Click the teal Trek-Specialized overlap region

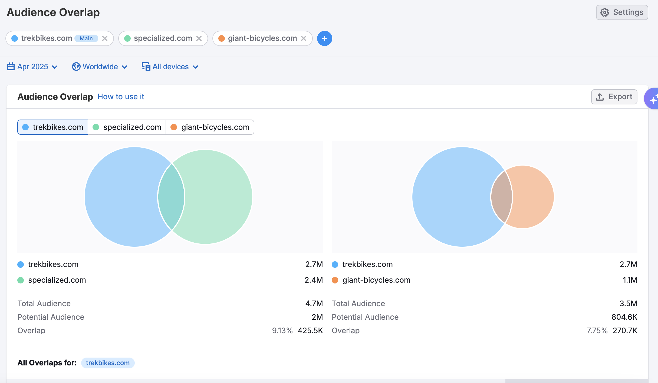[171, 197]
